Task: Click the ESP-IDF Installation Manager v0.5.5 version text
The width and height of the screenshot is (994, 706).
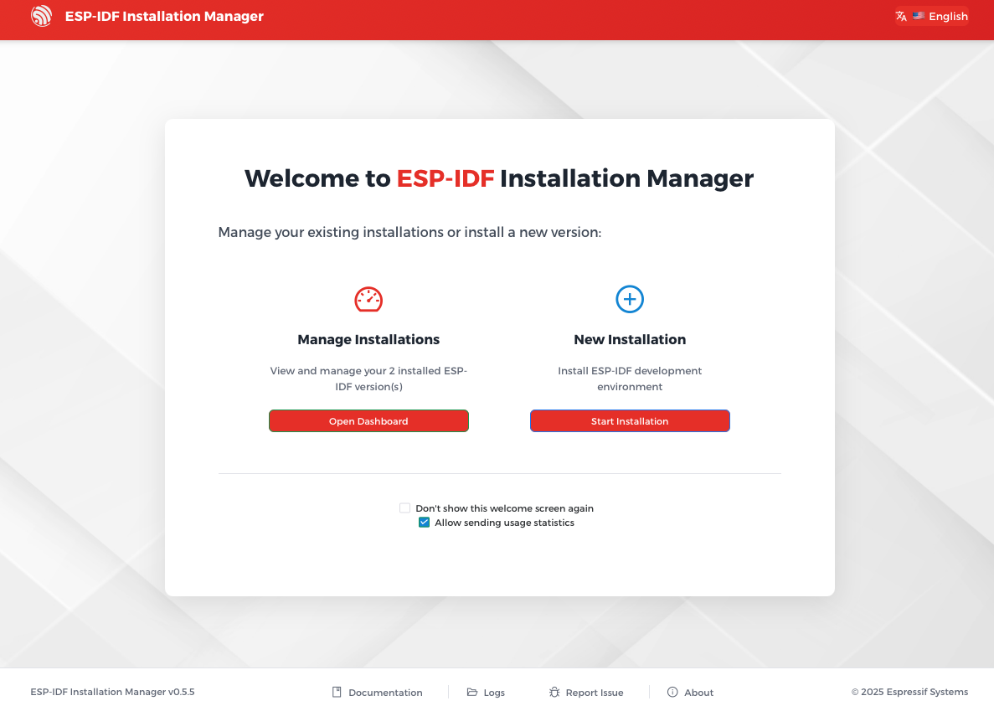Action: pyautogui.click(x=112, y=692)
